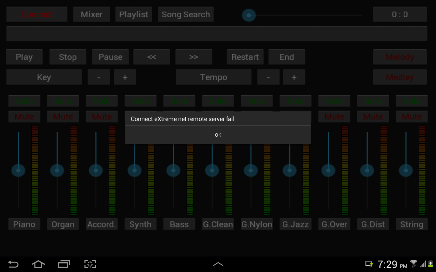The image size is (436, 272).
Task: Switch to the Playlist tab
Action: pos(134,14)
